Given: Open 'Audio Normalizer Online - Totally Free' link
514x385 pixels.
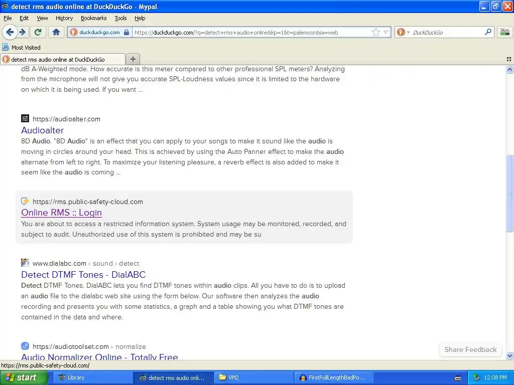Looking at the screenshot, I should pos(99,357).
